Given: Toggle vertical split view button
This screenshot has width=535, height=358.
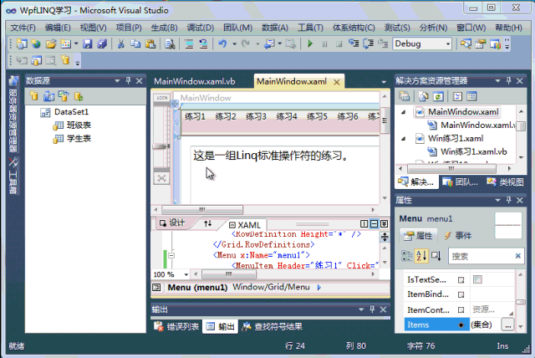Looking at the screenshot, I should coord(364,223).
